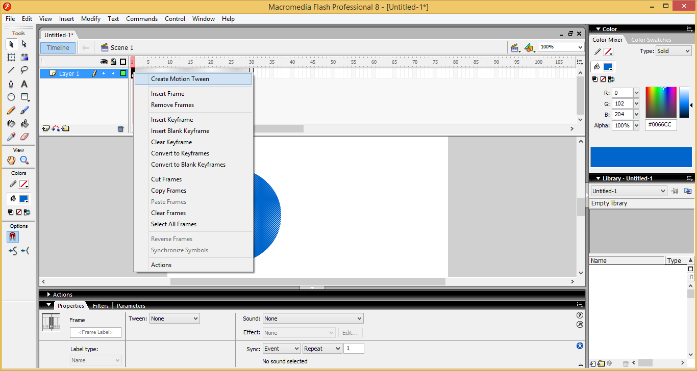Toggle Snap to Objects magnet option
The image size is (697, 371).
pos(13,237)
